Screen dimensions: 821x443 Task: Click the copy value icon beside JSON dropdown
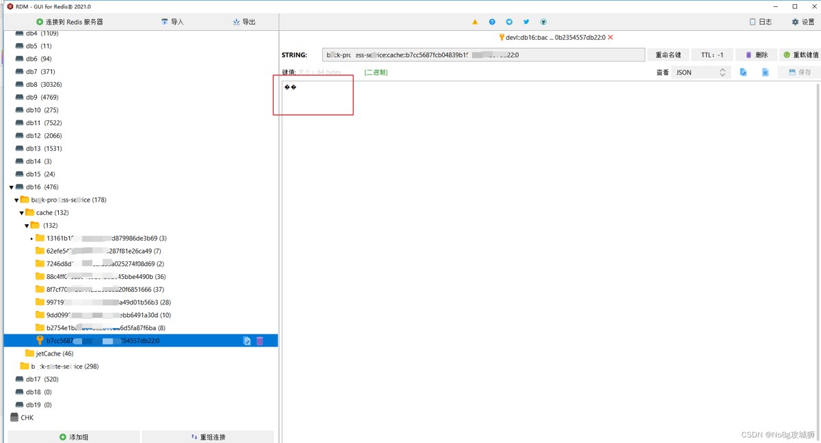click(744, 72)
